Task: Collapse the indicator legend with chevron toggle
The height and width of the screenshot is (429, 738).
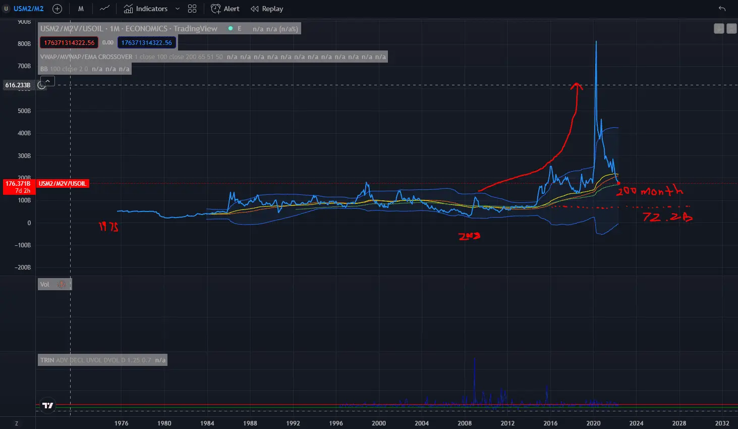Action: click(x=48, y=81)
